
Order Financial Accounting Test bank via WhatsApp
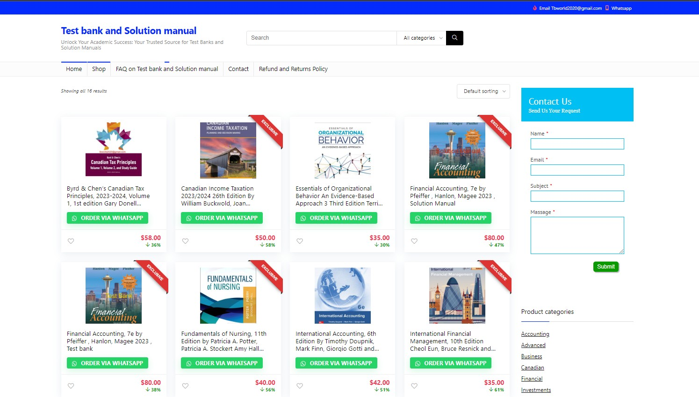[x=108, y=363]
